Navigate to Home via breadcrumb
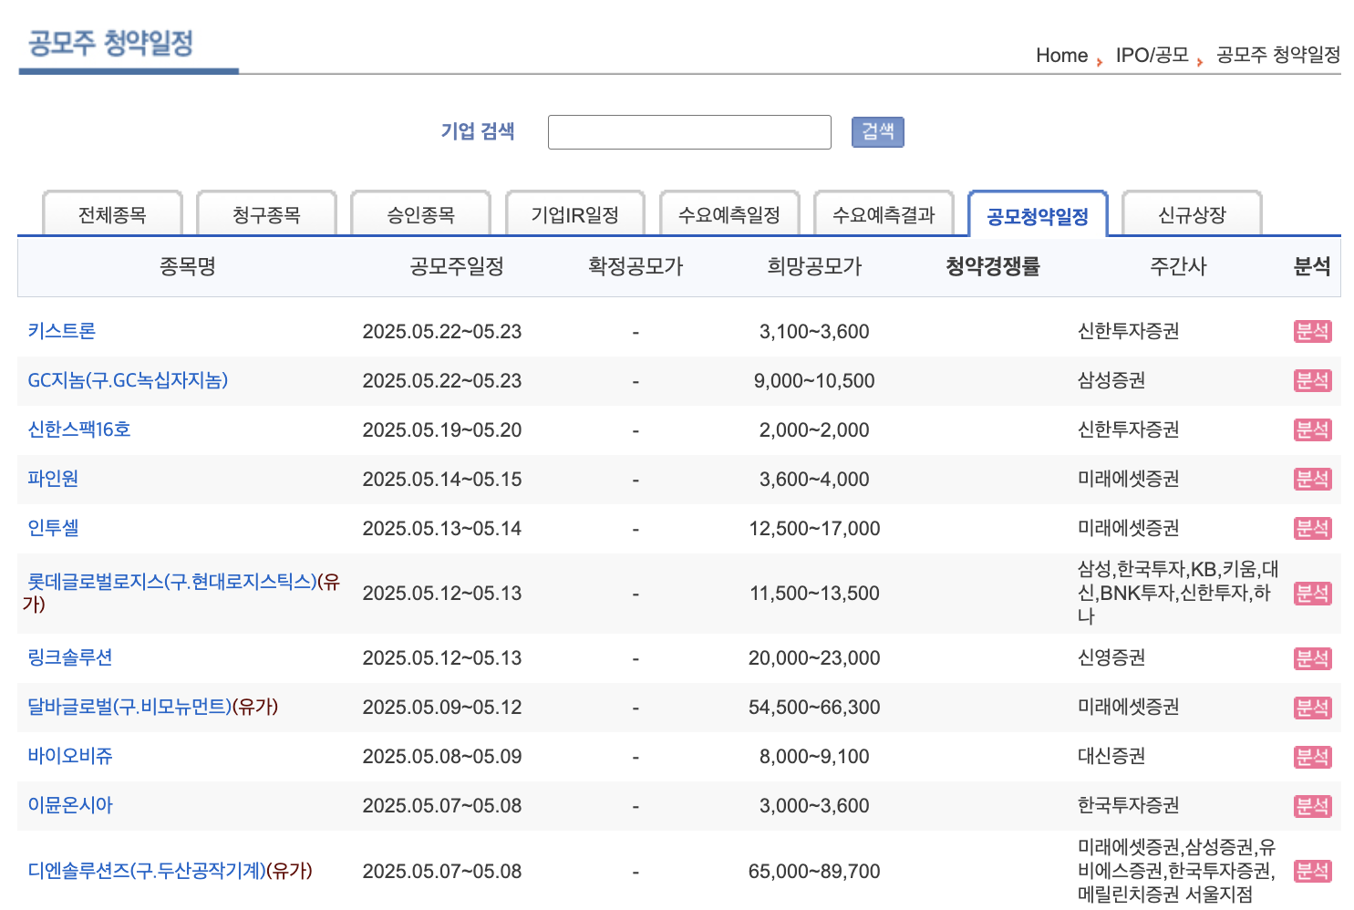Viewport: 1354px width, 910px height. tap(1060, 55)
